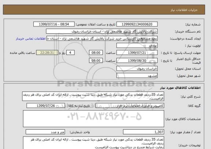Click the empty goods specification text area

pyautogui.click(x=93, y=119)
